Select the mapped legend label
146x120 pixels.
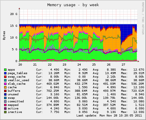click(13, 105)
